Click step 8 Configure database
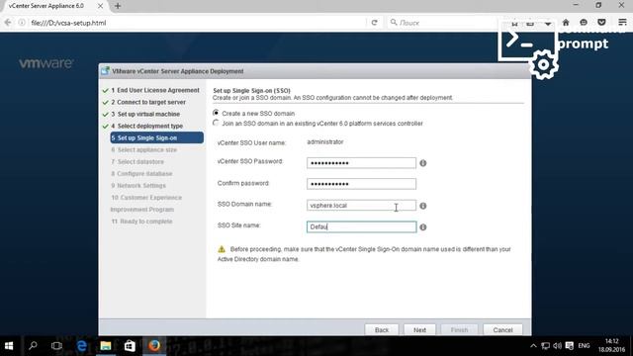 pyautogui.click(x=141, y=174)
